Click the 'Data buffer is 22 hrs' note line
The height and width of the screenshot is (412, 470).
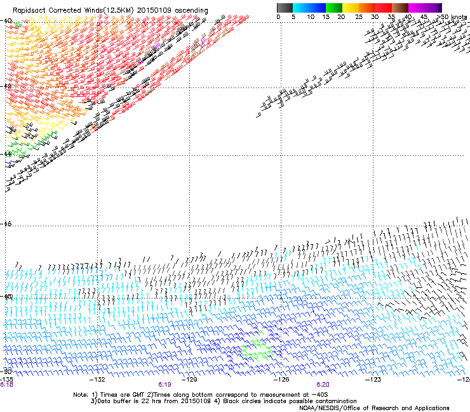click(224, 401)
